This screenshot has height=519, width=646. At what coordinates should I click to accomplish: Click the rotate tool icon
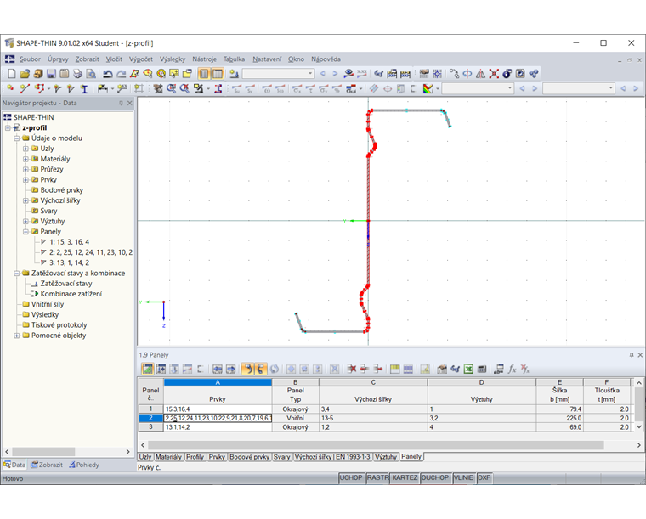[x=467, y=74]
